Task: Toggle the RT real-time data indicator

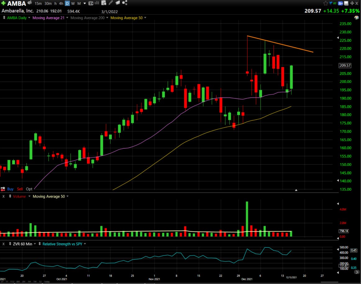Action: pyautogui.click(x=335, y=3)
